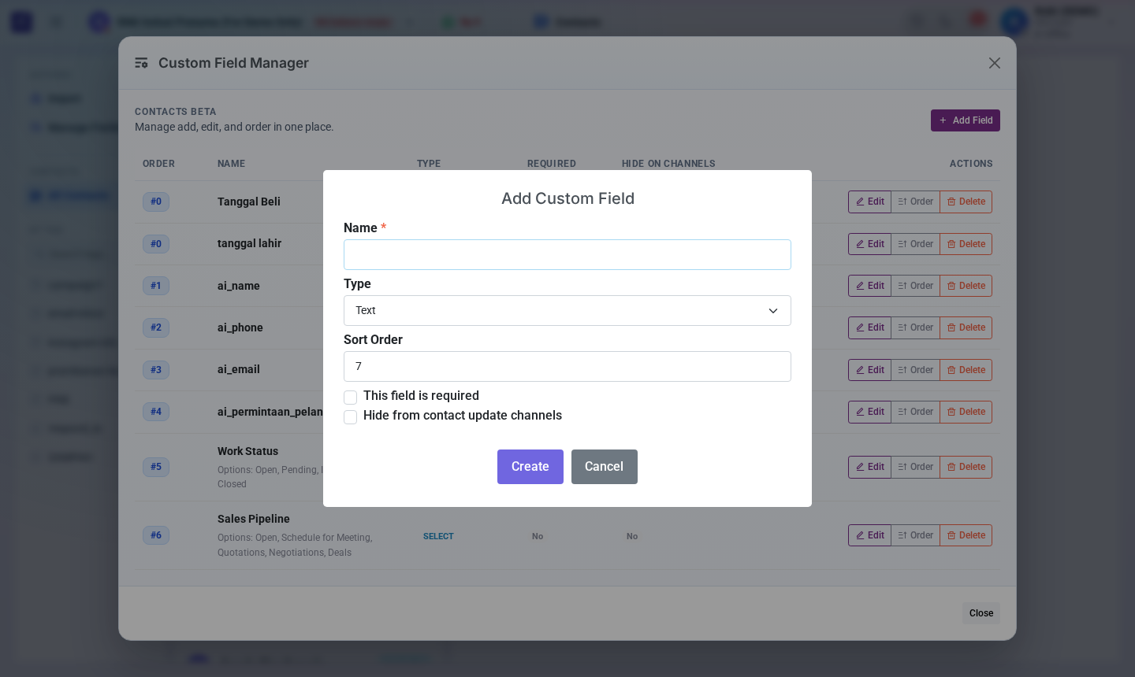Click the SELECT type label for Sales Pipeline
The height and width of the screenshot is (677, 1135).
point(438,536)
